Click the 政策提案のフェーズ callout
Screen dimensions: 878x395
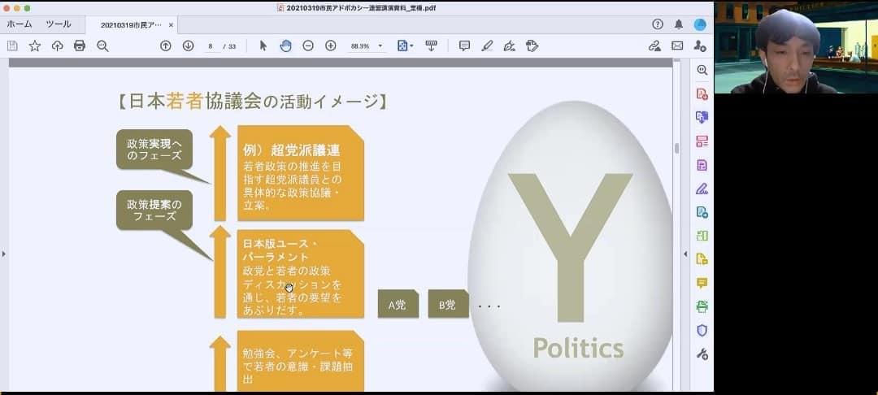154,210
